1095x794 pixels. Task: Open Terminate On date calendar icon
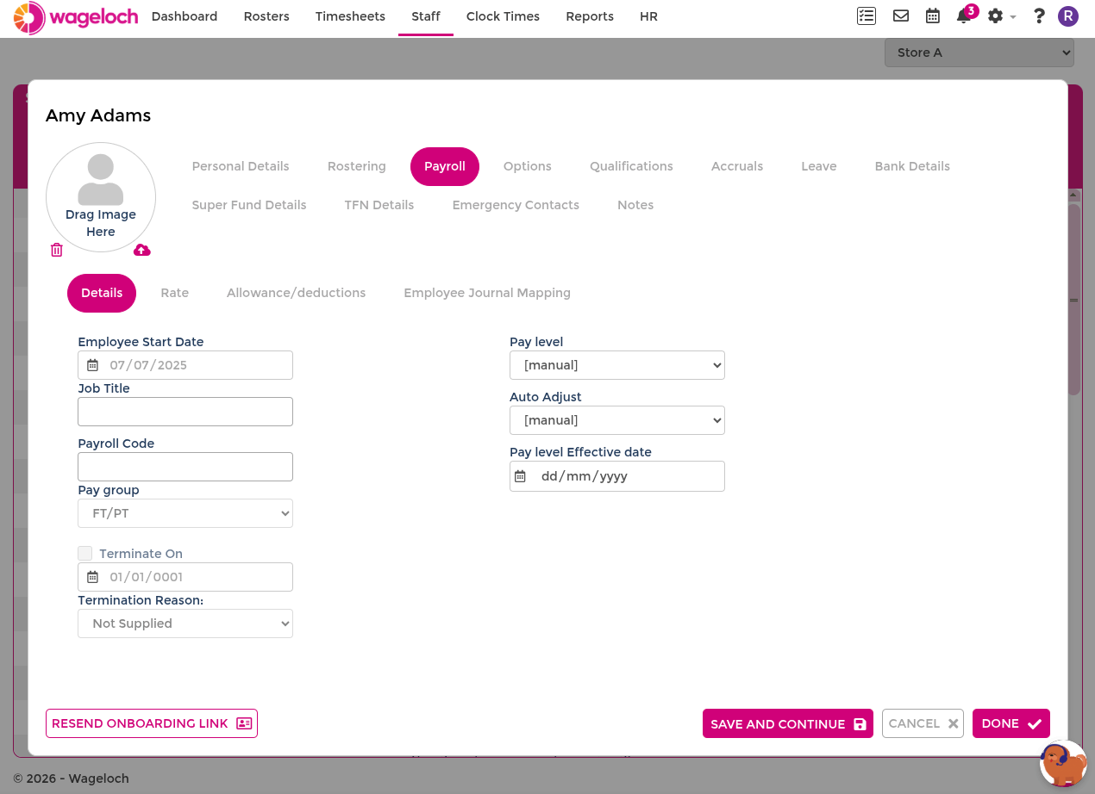[92, 577]
